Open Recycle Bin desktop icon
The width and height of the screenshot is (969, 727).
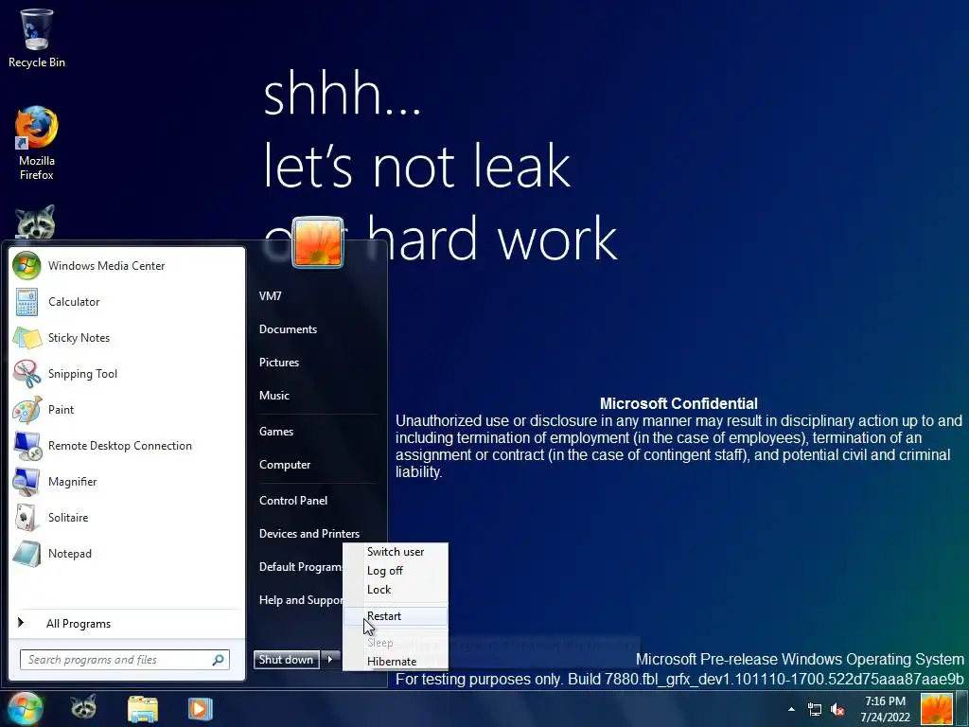(x=37, y=37)
